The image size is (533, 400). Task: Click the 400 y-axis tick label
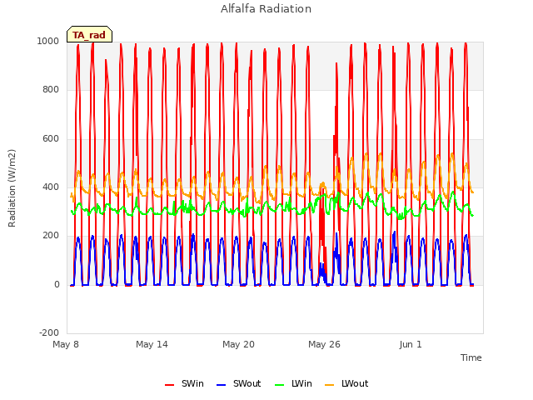(x=51, y=187)
